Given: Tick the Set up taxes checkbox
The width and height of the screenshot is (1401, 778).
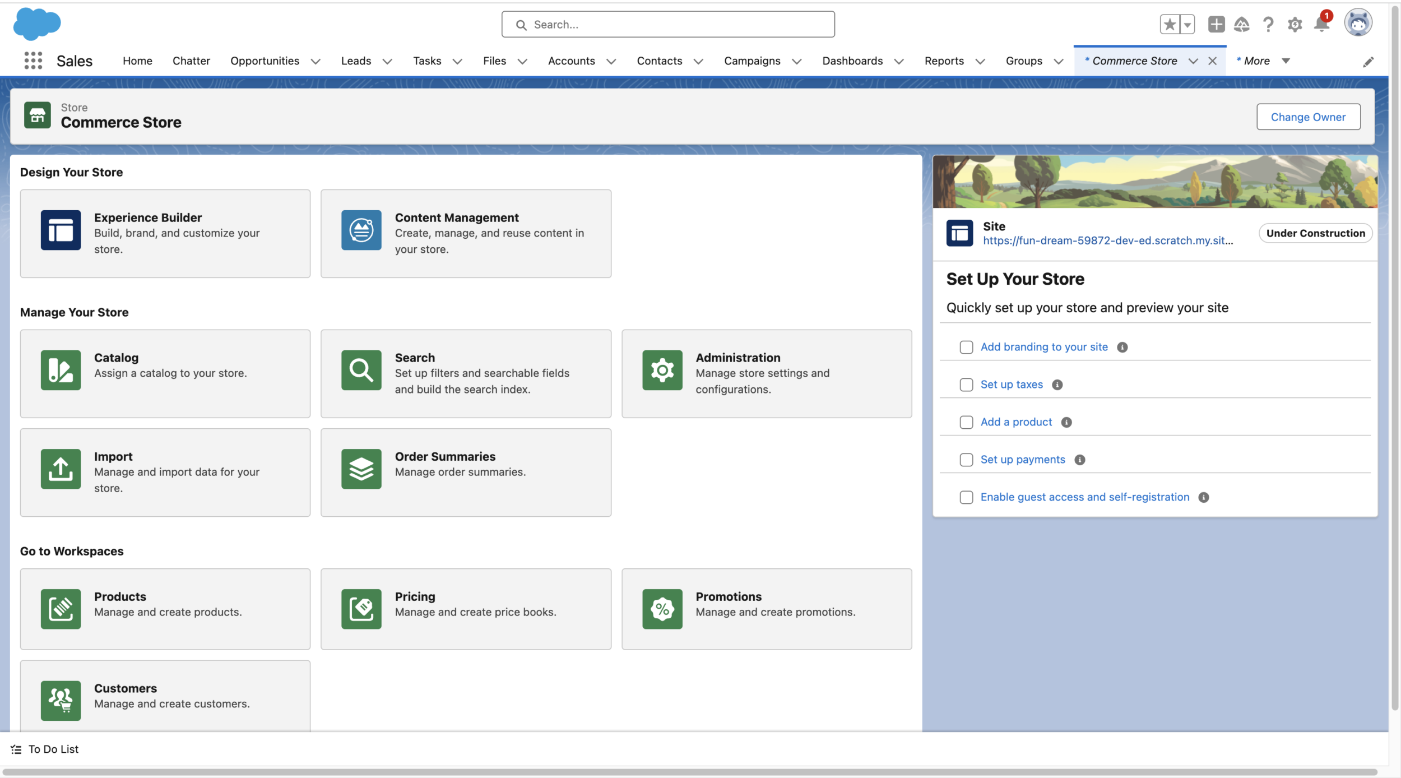Looking at the screenshot, I should [x=966, y=385].
